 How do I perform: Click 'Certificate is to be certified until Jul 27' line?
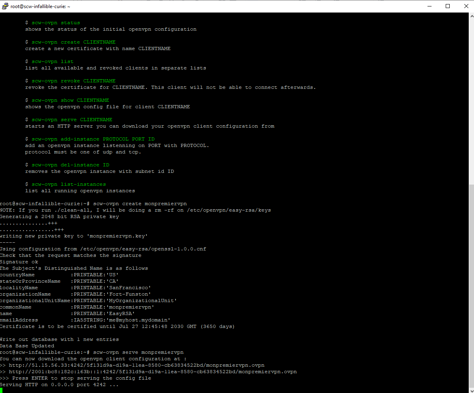117,327
